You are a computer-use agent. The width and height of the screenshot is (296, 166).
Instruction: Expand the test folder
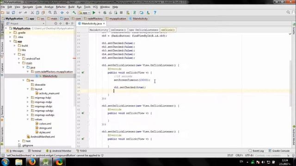19,141
